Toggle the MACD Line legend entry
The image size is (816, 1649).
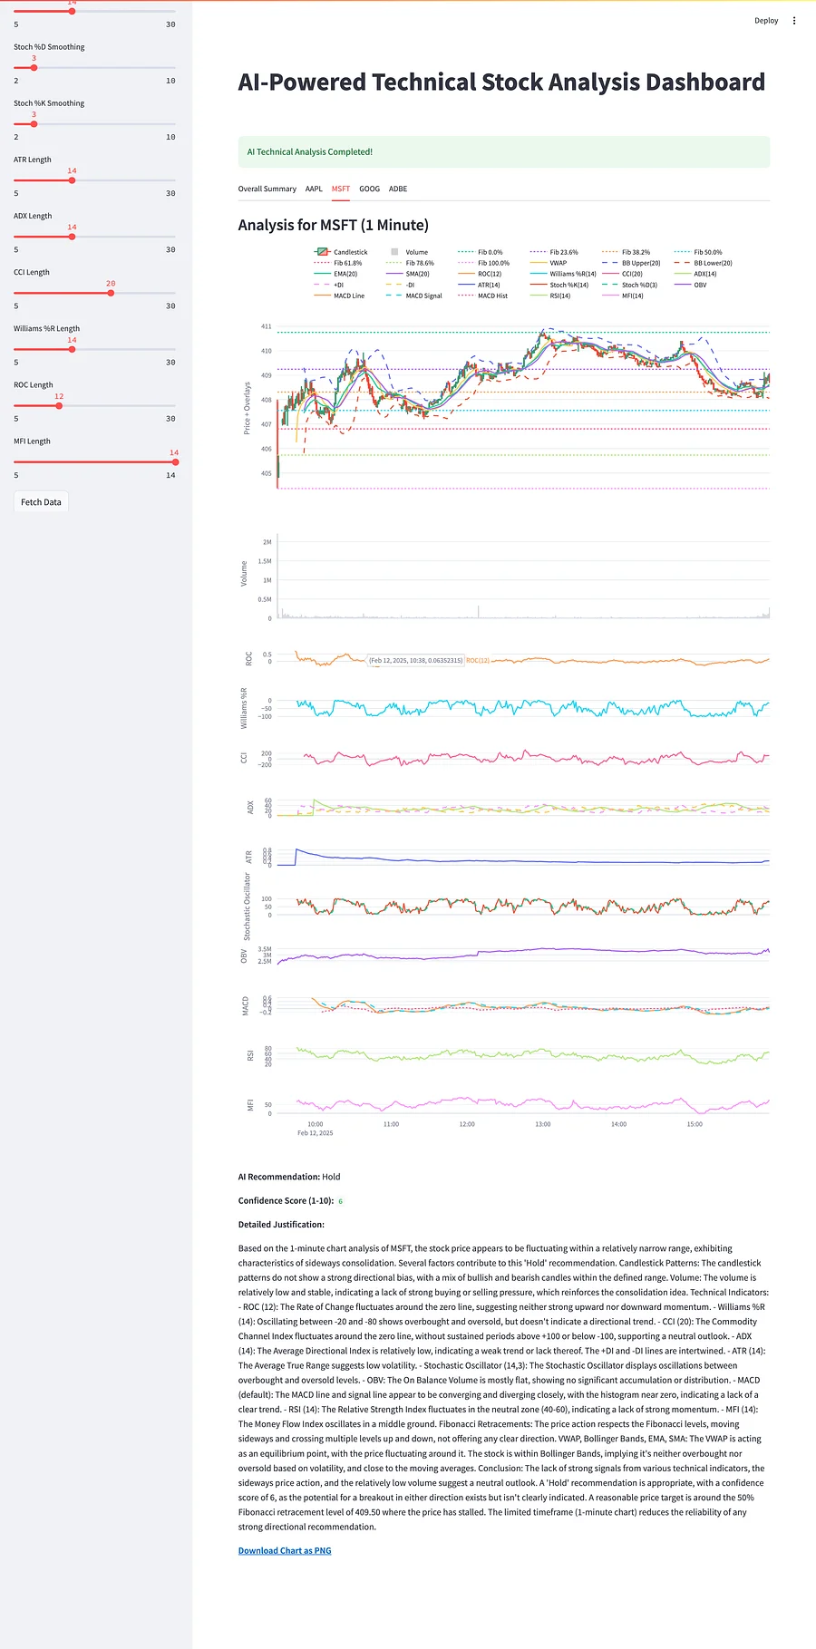[340, 296]
